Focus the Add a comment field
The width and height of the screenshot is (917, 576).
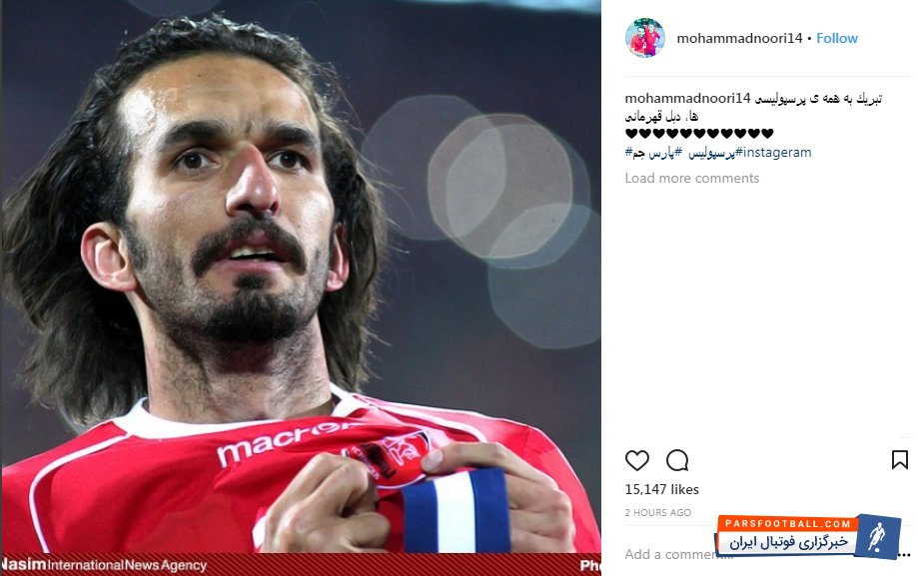tap(678, 554)
